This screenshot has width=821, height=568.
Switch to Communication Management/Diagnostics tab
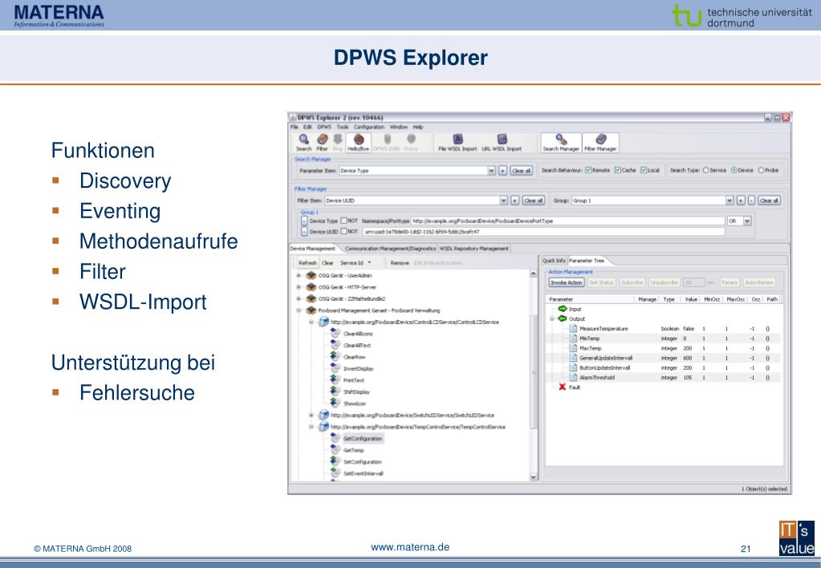pos(389,249)
